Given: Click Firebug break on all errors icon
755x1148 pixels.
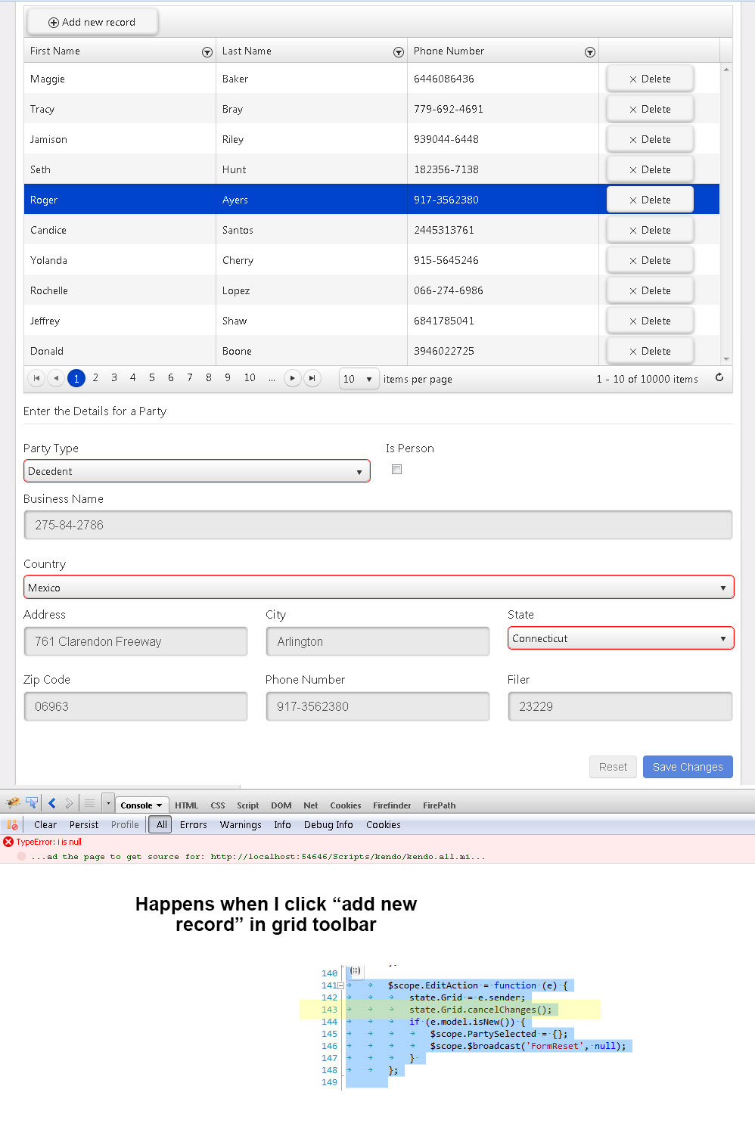Looking at the screenshot, I should (x=12, y=825).
